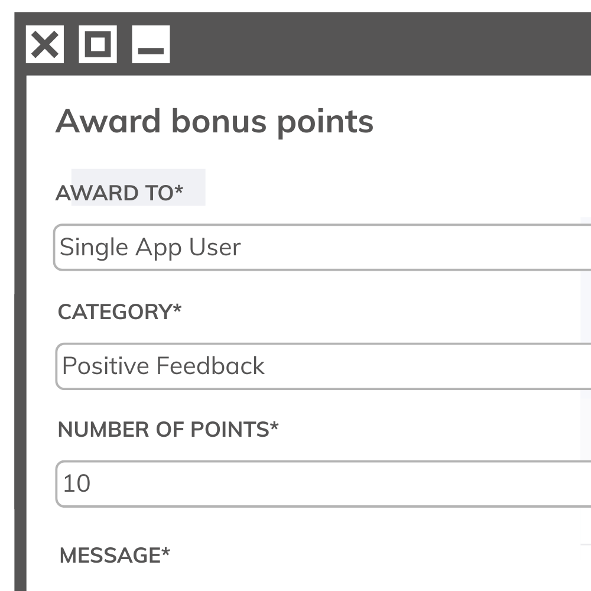
Task: Maximize the Award bonus points window
Action: point(98,45)
